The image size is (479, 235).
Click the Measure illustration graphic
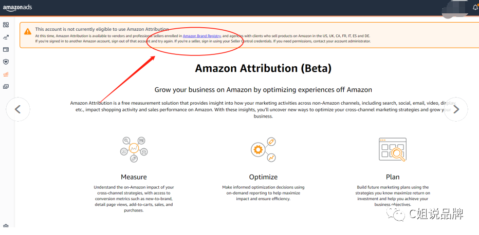134,149
